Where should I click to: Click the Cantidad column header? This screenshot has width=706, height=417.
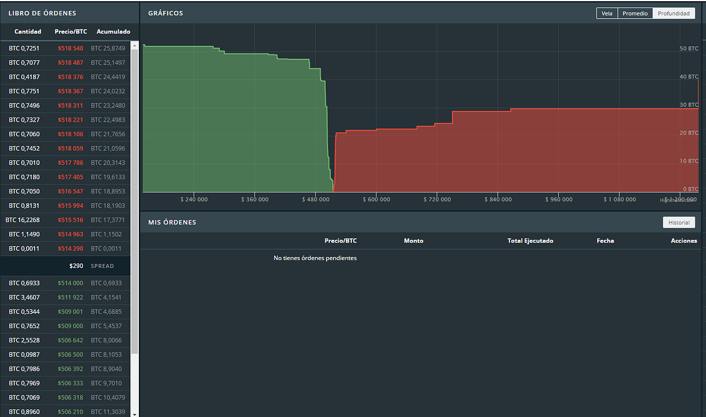coord(28,31)
